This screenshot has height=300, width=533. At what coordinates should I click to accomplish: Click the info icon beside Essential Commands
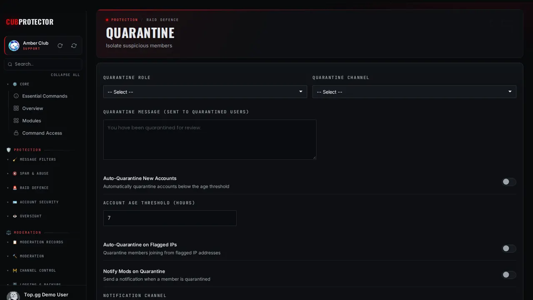pyautogui.click(x=16, y=96)
